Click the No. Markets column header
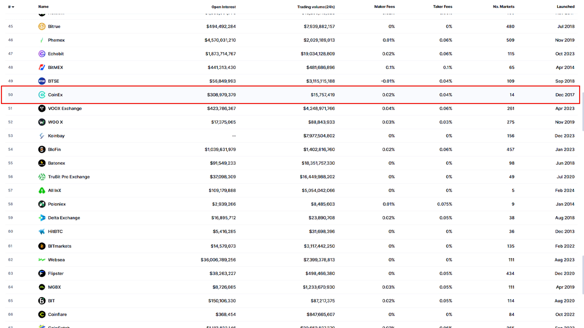Viewport: 584px width, 328px height. coord(503,7)
